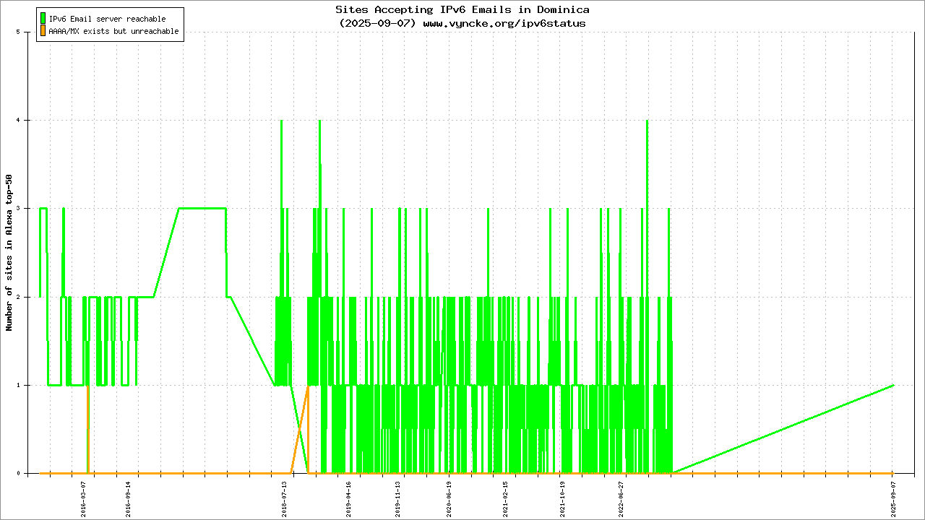Click the 2022-06-27 date label
The height and width of the screenshot is (520, 925).
[x=621, y=499]
